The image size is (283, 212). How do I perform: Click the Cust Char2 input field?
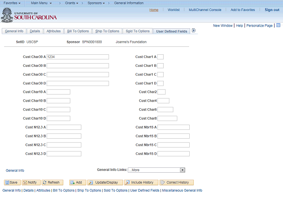click(161, 92)
